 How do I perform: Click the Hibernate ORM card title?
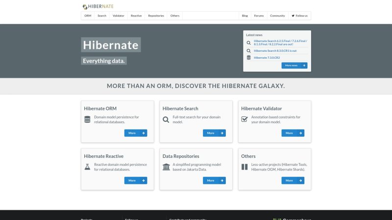click(100, 109)
